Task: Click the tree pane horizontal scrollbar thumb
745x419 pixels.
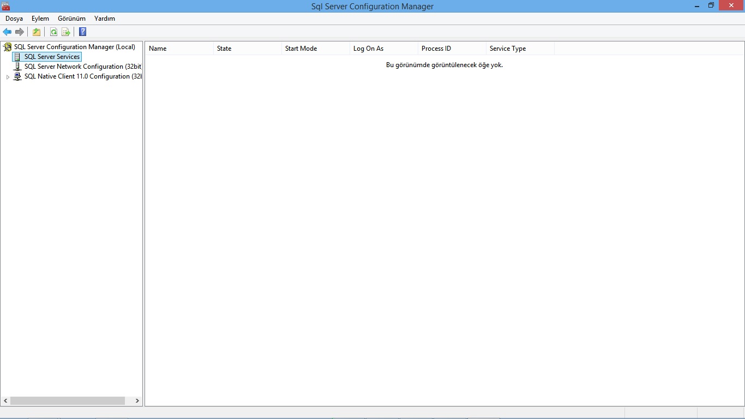Action: pos(68,401)
